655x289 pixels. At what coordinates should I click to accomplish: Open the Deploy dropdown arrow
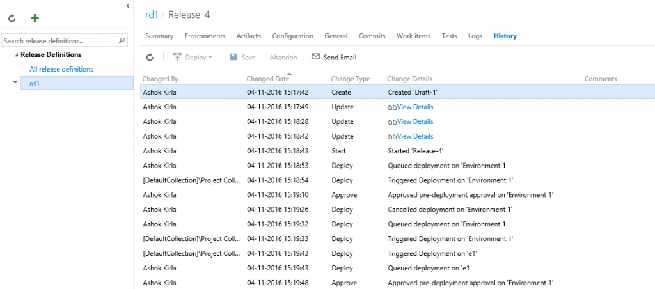[210, 57]
